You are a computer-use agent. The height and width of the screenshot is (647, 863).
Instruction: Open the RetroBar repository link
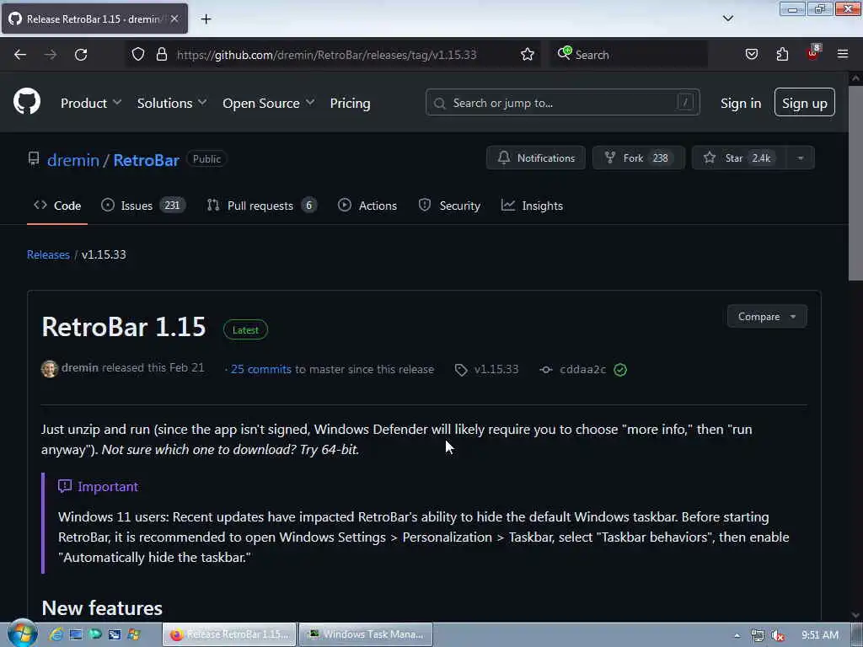point(147,160)
